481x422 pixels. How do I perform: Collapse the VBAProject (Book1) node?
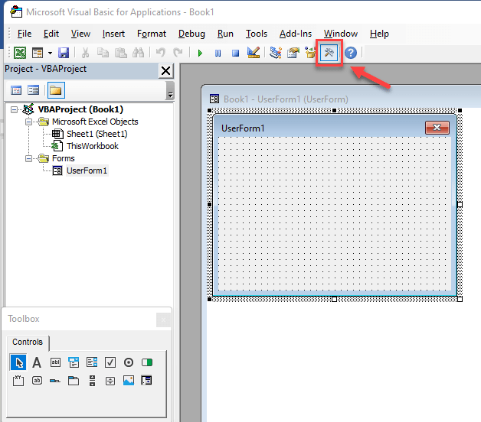tap(14, 109)
